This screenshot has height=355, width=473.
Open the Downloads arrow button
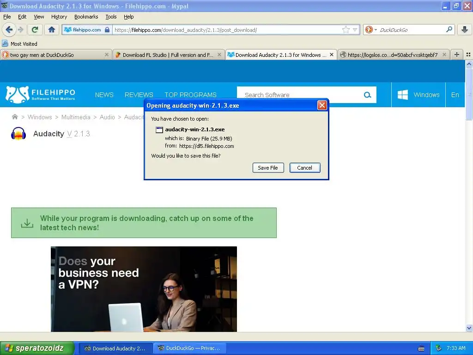pos(465,30)
